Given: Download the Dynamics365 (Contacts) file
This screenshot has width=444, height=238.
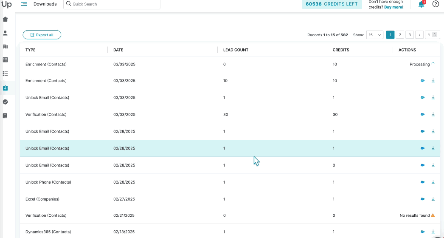Looking at the screenshot, I should tap(433, 232).
